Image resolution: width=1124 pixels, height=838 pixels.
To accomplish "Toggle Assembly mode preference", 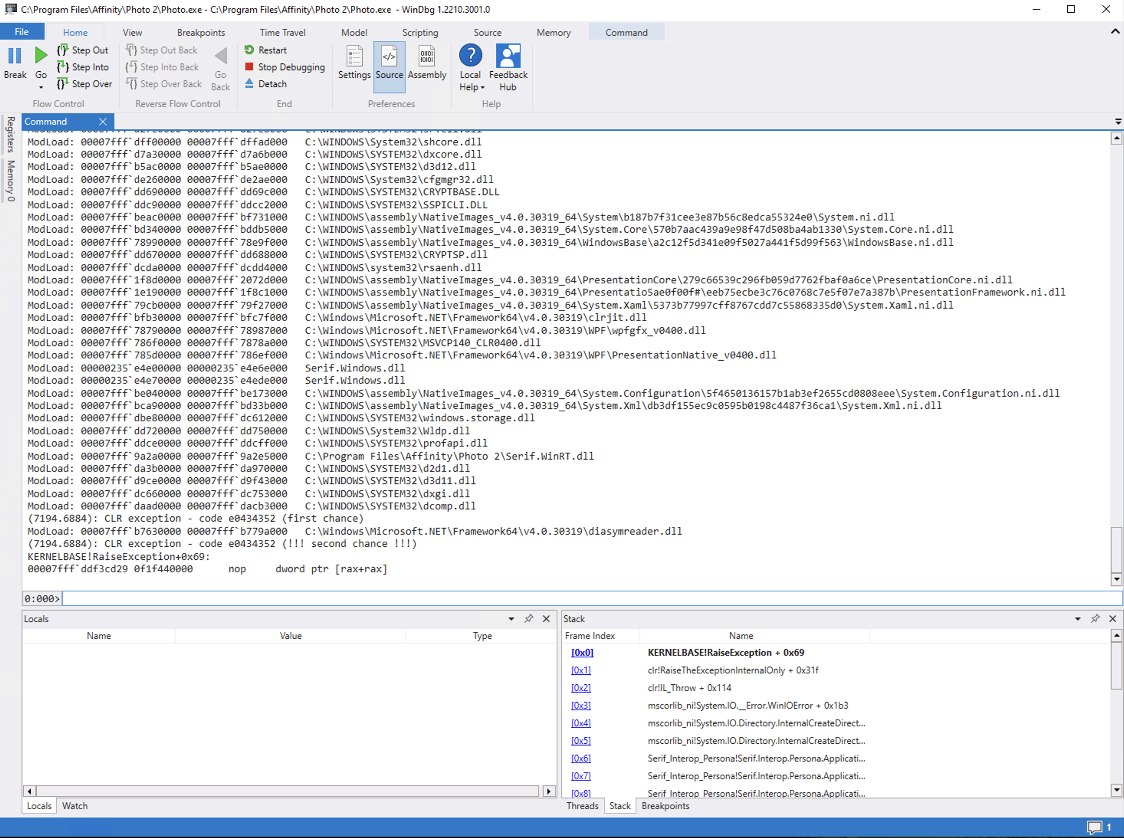I will coord(427,57).
